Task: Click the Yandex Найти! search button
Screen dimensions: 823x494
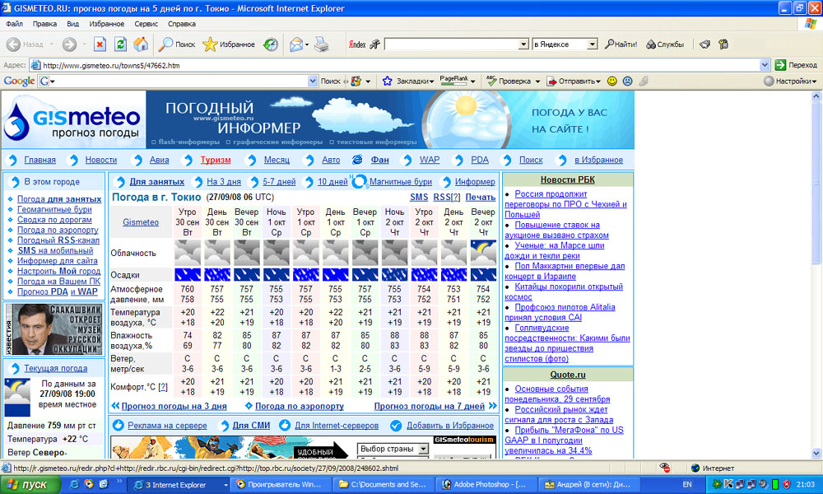Action: click(621, 44)
